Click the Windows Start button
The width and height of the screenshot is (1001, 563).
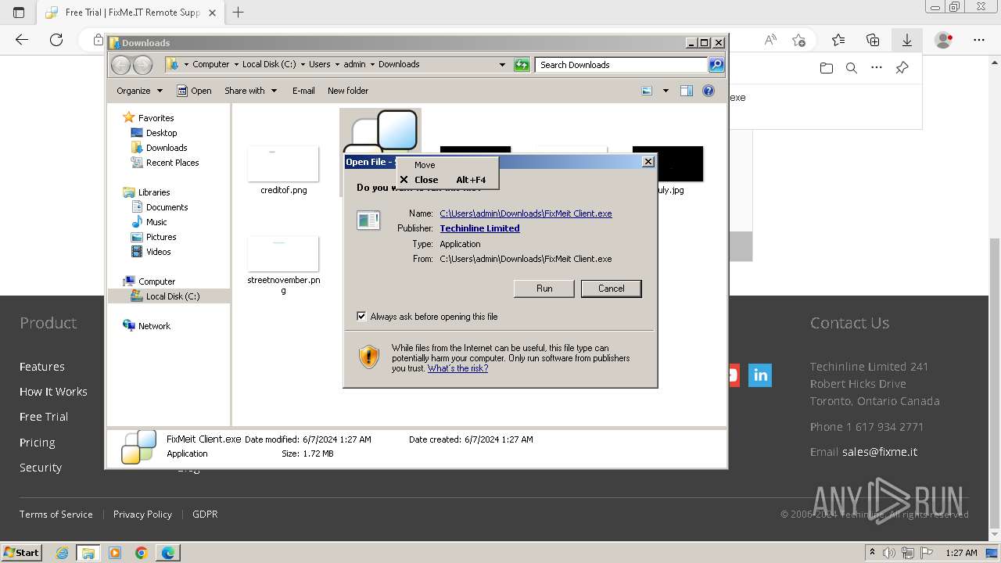click(22, 552)
